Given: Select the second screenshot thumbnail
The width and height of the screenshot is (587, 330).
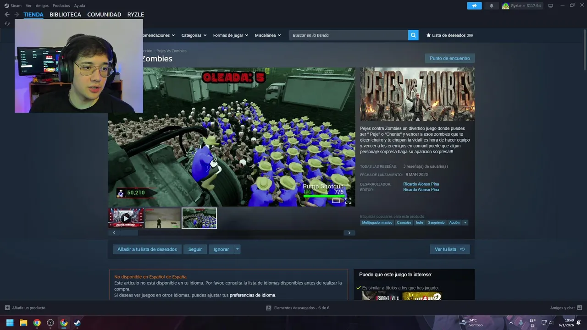Looking at the screenshot, I should [163, 218].
